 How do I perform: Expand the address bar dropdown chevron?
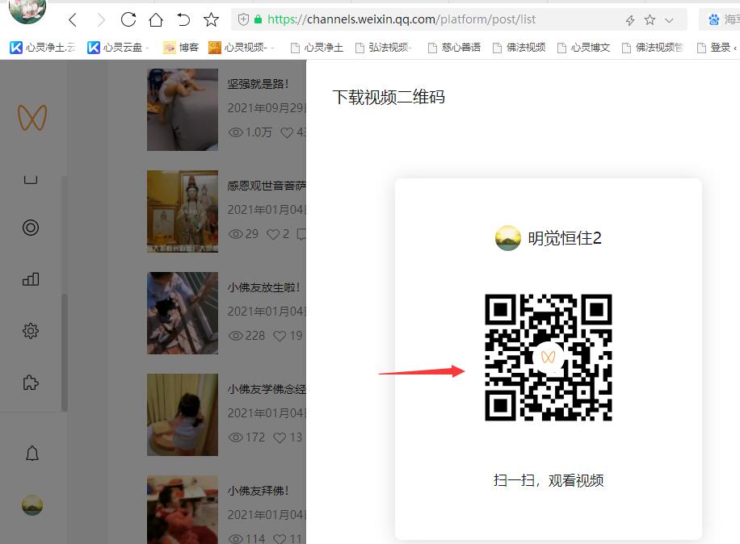669,20
